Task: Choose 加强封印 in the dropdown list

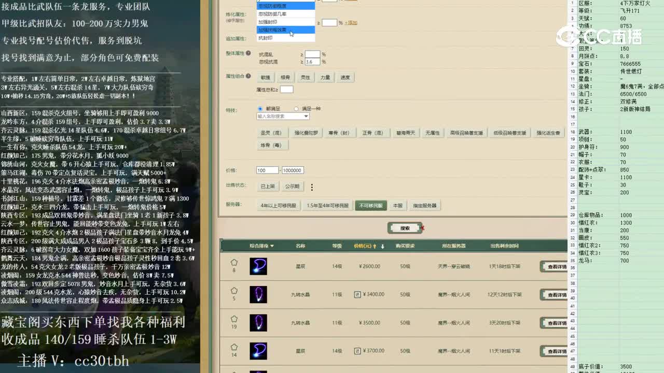Action: (x=286, y=22)
